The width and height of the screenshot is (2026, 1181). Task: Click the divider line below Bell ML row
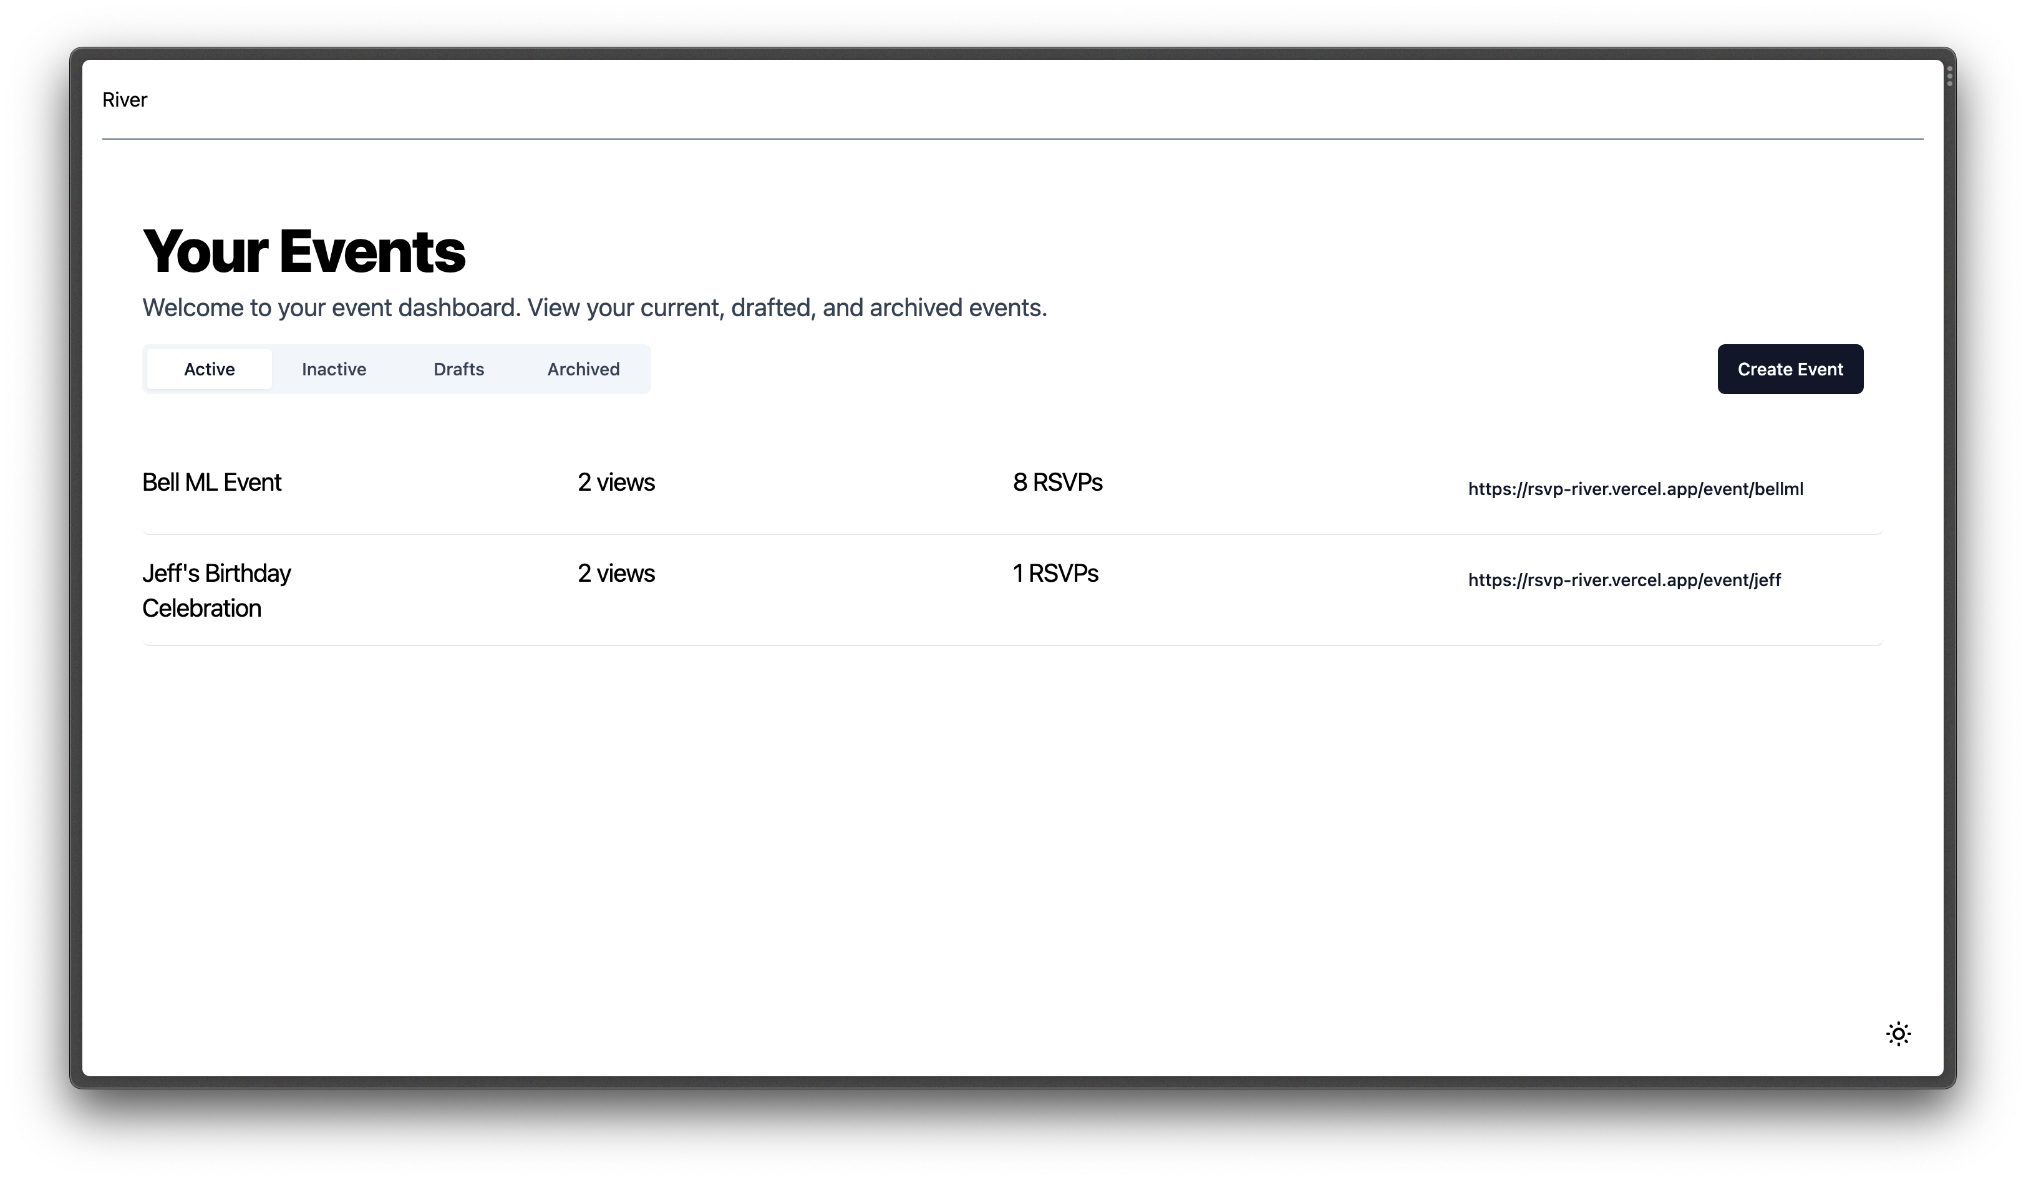1012,534
